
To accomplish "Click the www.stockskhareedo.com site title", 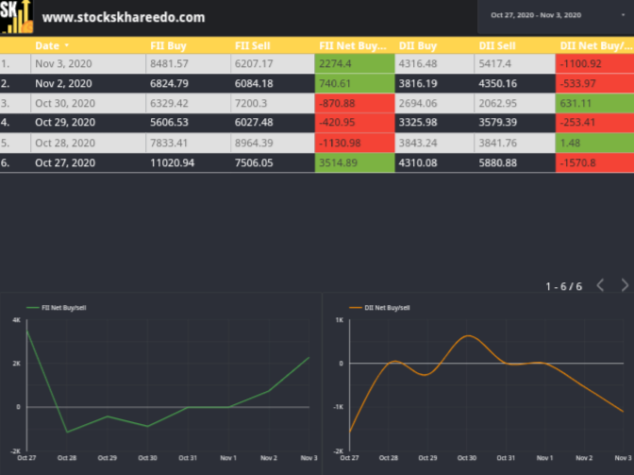I will tap(124, 17).
